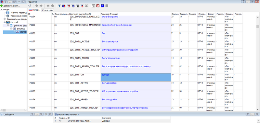Click the translation memory database icon

pyautogui.click(x=8, y=13)
